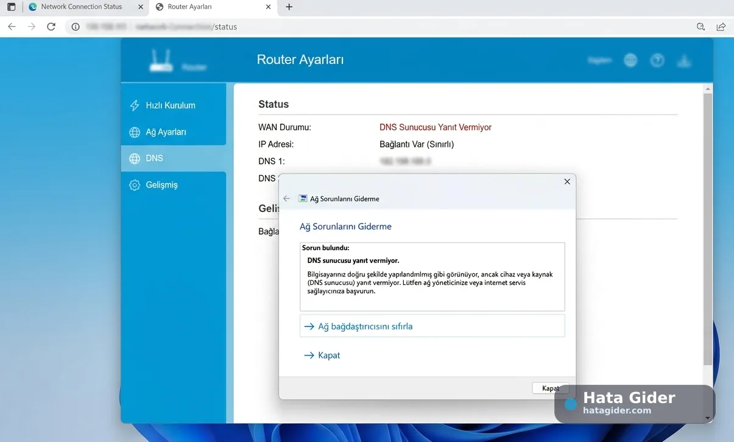The width and height of the screenshot is (734, 442).
Task: Open a new browser tab
Action: coord(289,7)
